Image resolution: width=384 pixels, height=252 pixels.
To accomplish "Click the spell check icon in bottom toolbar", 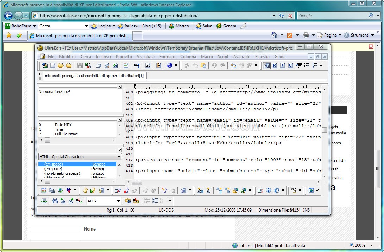I will 60,190.
